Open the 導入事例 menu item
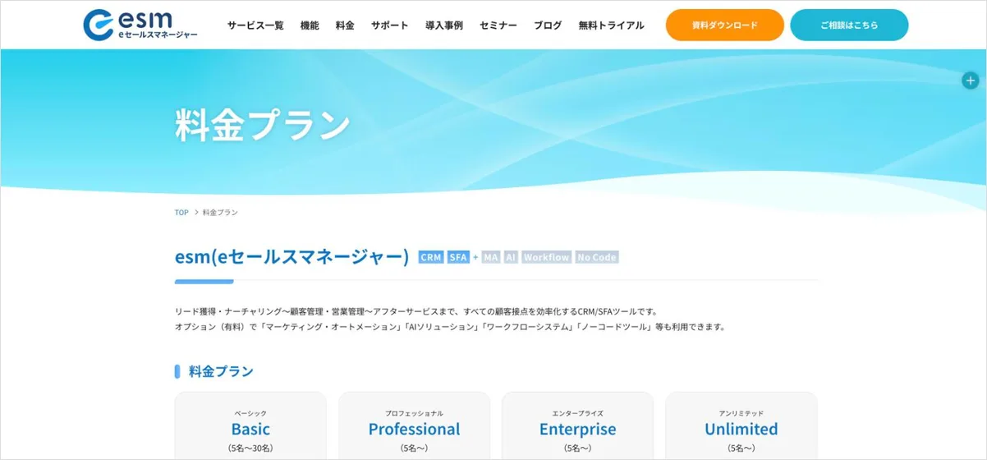Image resolution: width=987 pixels, height=460 pixels. [x=443, y=25]
